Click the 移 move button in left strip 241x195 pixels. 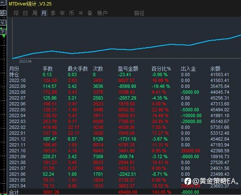point(3,13)
